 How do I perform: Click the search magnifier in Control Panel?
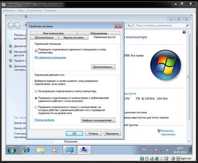pos(187,25)
